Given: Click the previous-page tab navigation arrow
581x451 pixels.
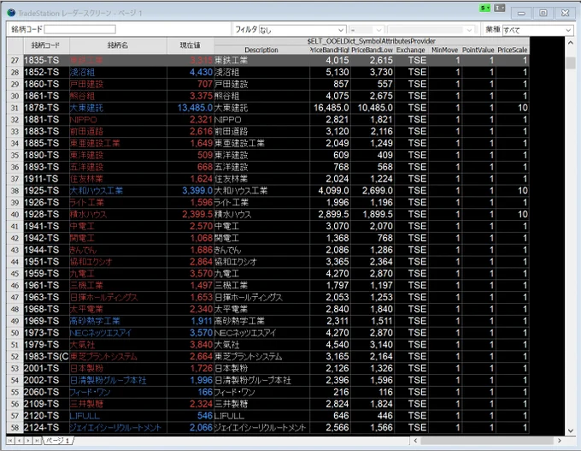Looking at the screenshot, I should tap(20, 441).
